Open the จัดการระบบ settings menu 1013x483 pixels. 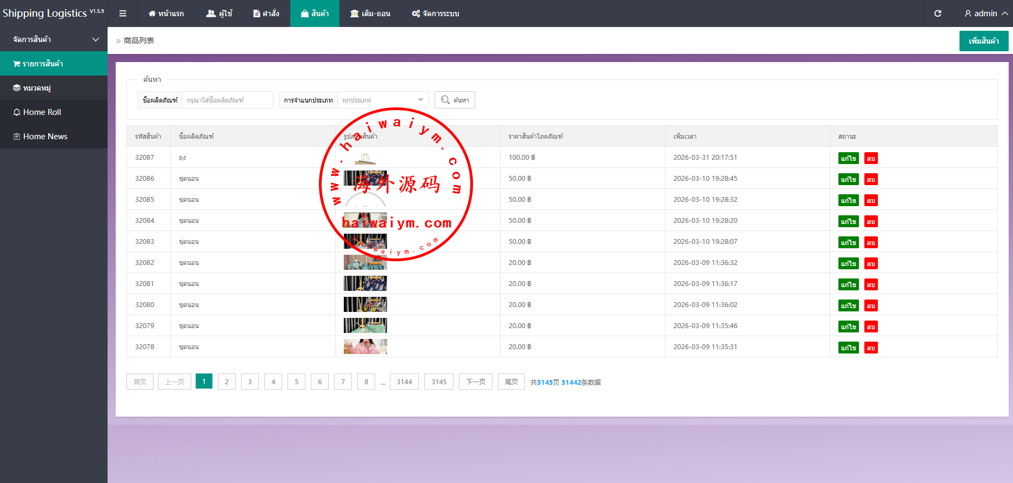coord(435,13)
